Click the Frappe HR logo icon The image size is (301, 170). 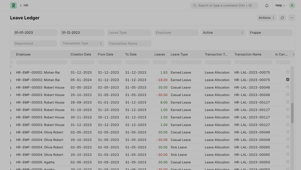tap(13, 5)
